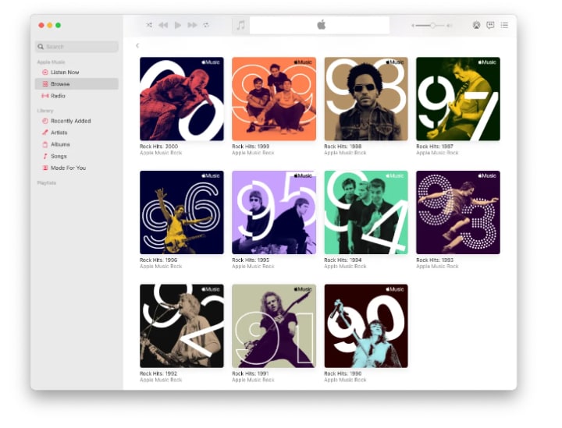Click the 'Rock Hits: 1995' title text

pyautogui.click(x=251, y=260)
